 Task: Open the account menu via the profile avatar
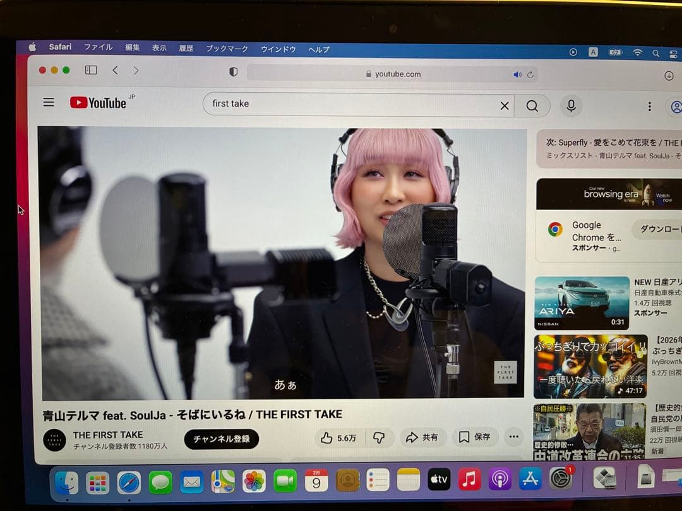676,106
